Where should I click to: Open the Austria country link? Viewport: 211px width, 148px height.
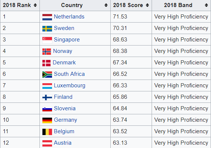(x=63, y=143)
